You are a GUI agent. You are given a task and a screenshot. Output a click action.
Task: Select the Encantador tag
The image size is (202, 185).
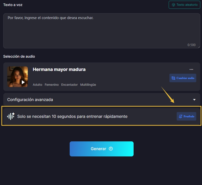[x=69, y=85]
